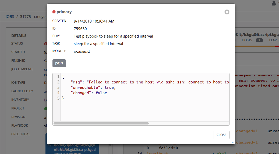Click the PROJECT label in details panel
Screen dimensions: 279x154
coord(17,108)
